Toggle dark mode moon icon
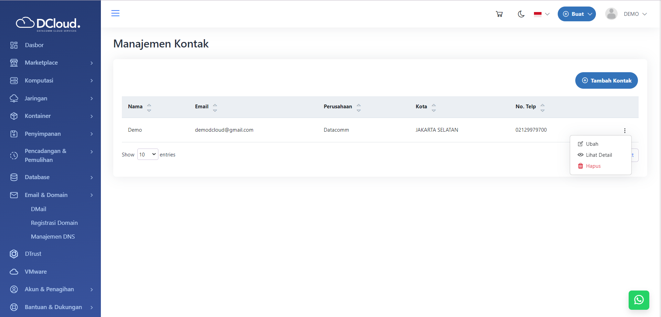661x317 pixels. 521,14
